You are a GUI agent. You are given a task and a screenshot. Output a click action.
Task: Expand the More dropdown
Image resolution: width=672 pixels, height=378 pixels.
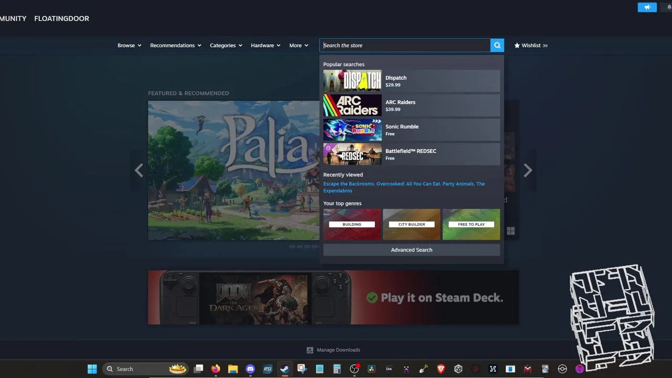[x=299, y=45]
